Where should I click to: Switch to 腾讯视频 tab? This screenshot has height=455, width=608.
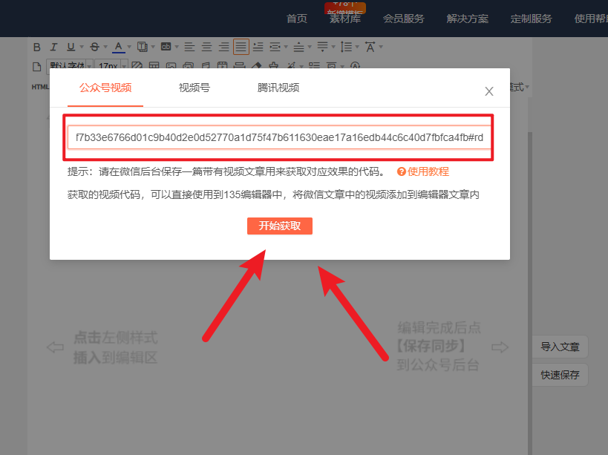click(278, 88)
